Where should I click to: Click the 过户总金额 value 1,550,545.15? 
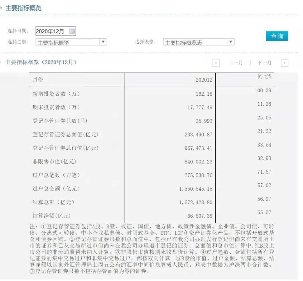tap(196, 189)
